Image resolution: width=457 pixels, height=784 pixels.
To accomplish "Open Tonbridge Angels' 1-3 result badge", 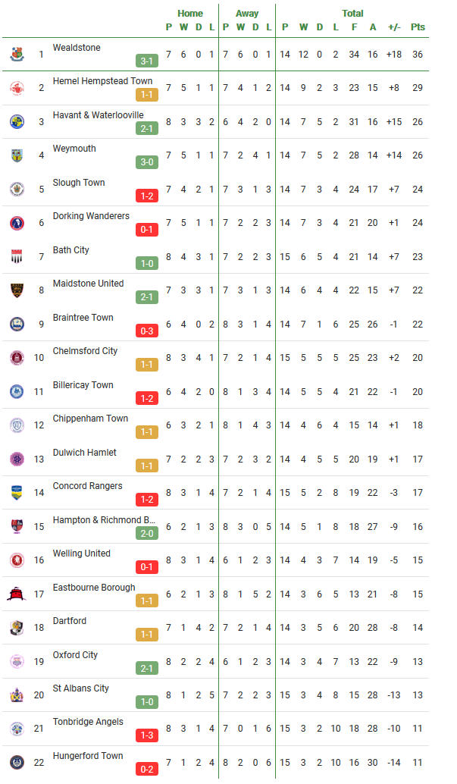I will (147, 735).
